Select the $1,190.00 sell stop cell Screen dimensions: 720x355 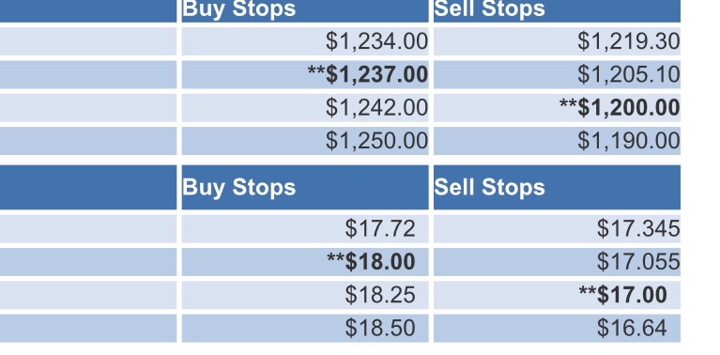(x=557, y=141)
